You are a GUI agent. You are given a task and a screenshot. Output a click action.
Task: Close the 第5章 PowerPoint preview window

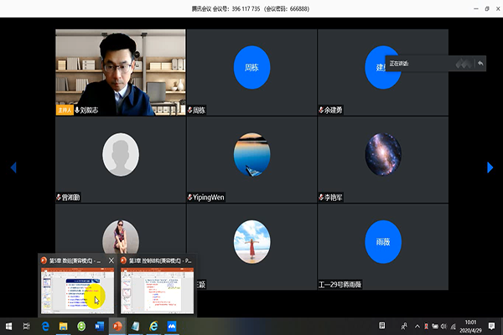coord(111,261)
